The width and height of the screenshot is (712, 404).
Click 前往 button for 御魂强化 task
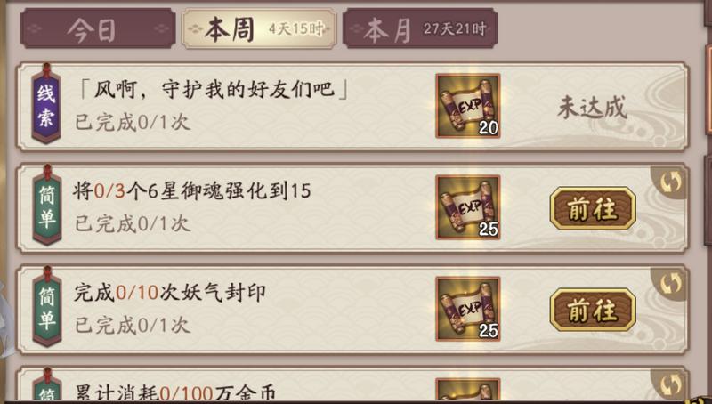point(593,208)
